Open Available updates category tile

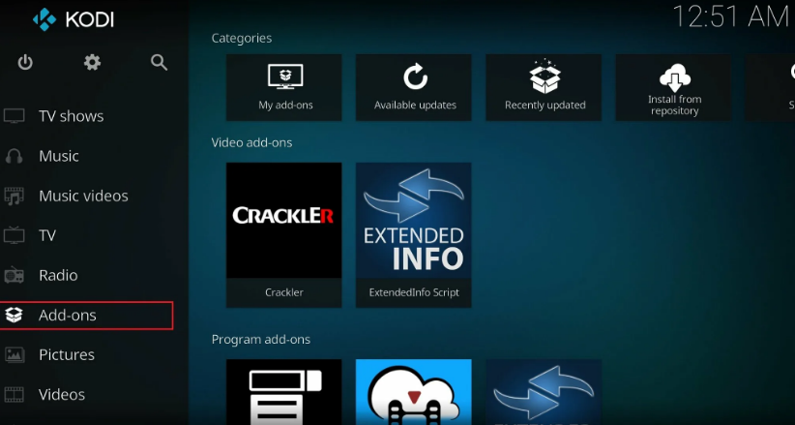coord(414,88)
